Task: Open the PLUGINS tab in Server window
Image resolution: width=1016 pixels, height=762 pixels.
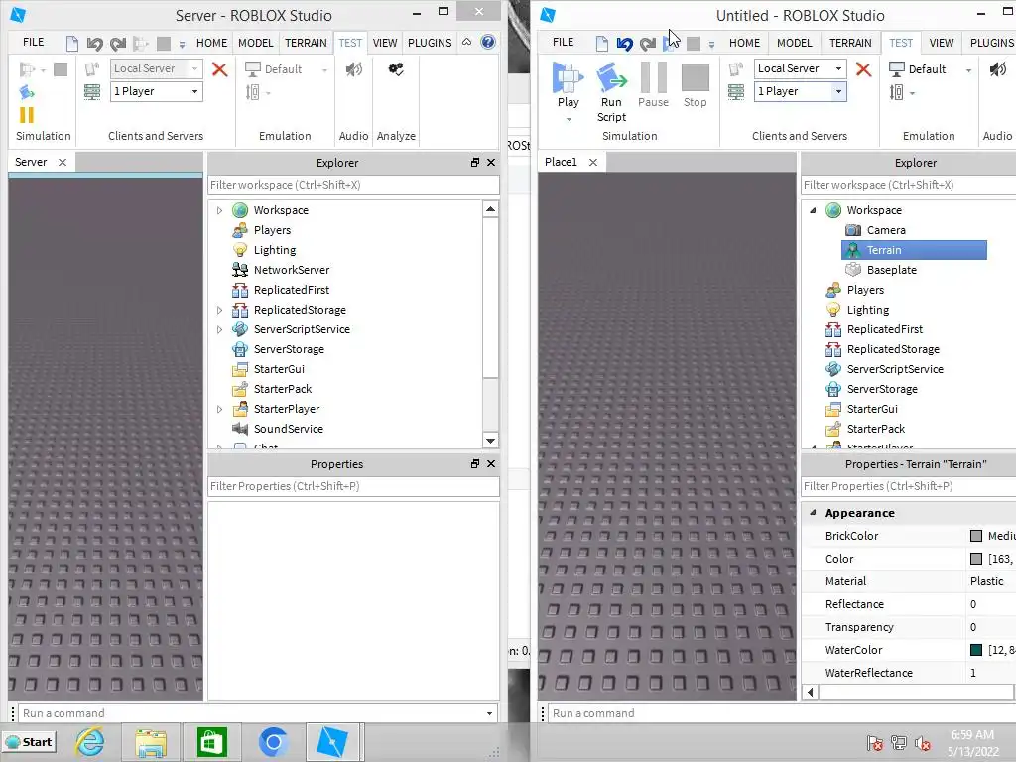Action: click(430, 43)
